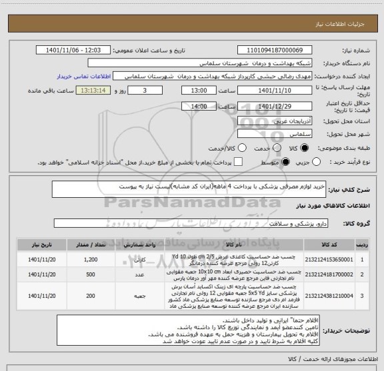Click the response deadline time 13:00
Screen dimensions: 384x371
point(199,91)
